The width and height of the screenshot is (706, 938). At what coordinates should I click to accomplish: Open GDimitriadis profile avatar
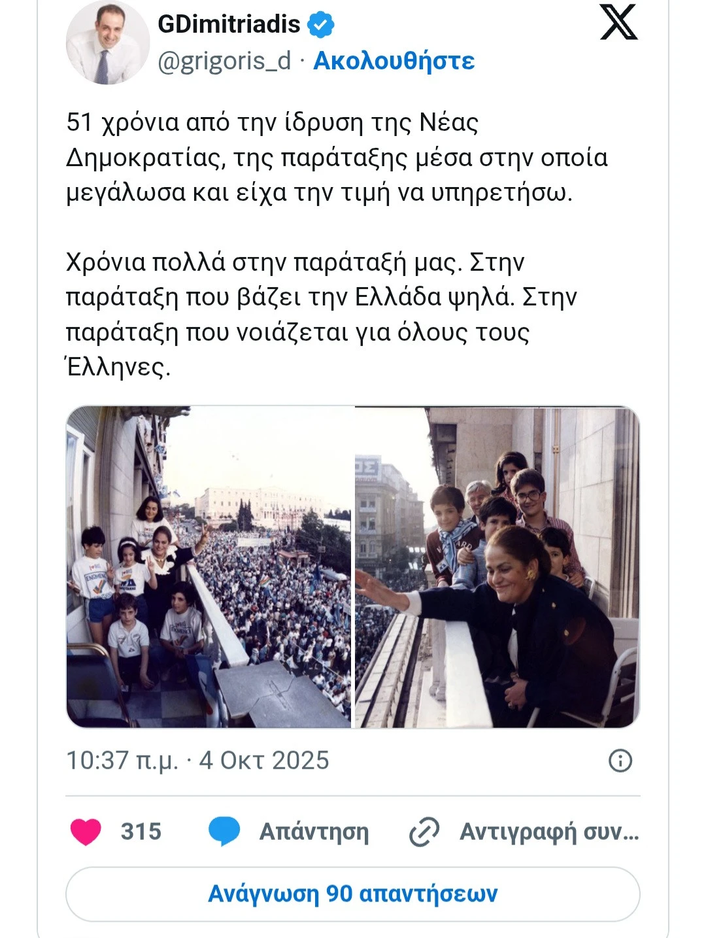tap(107, 43)
